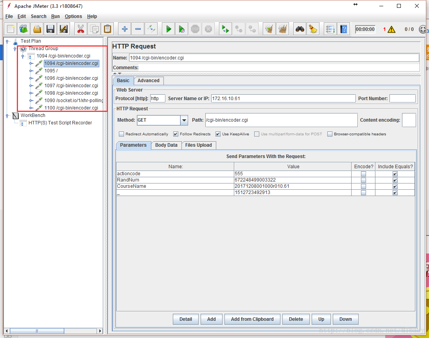Image resolution: width=429 pixels, height=338 pixels.
Task: Click the Delete button
Action: tap(296, 319)
